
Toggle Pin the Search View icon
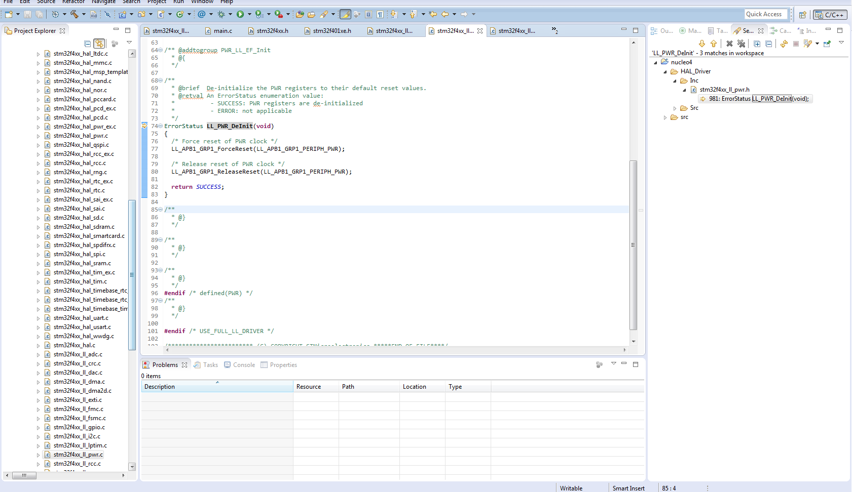click(x=827, y=44)
